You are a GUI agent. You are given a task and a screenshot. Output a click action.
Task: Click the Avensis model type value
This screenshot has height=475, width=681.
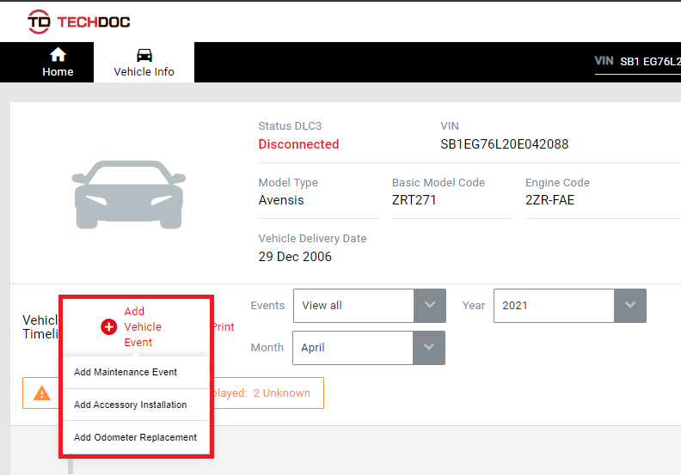tap(281, 200)
